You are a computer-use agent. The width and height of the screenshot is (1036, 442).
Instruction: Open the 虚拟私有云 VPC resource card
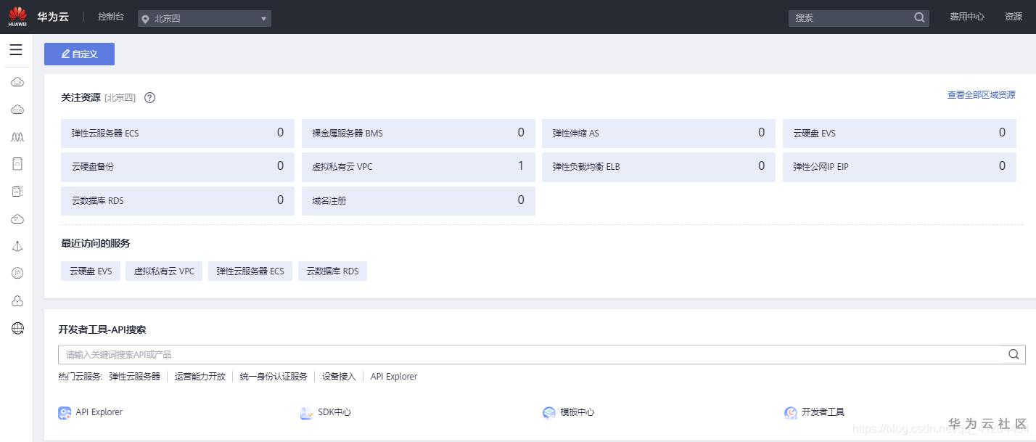[419, 167]
